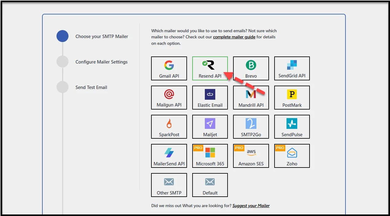
Task: Jump to Send Test Email step
Action: (x=91, y=87)
